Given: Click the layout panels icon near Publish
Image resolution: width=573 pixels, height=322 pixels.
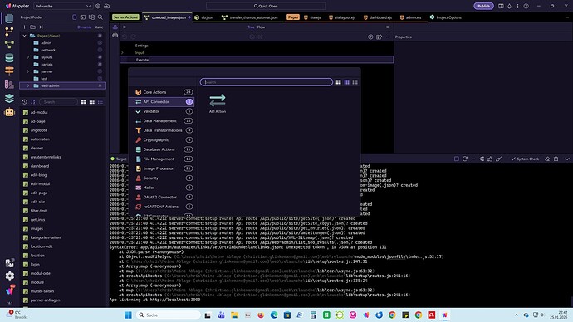Looking at the screenshot, I should [501, 6].
